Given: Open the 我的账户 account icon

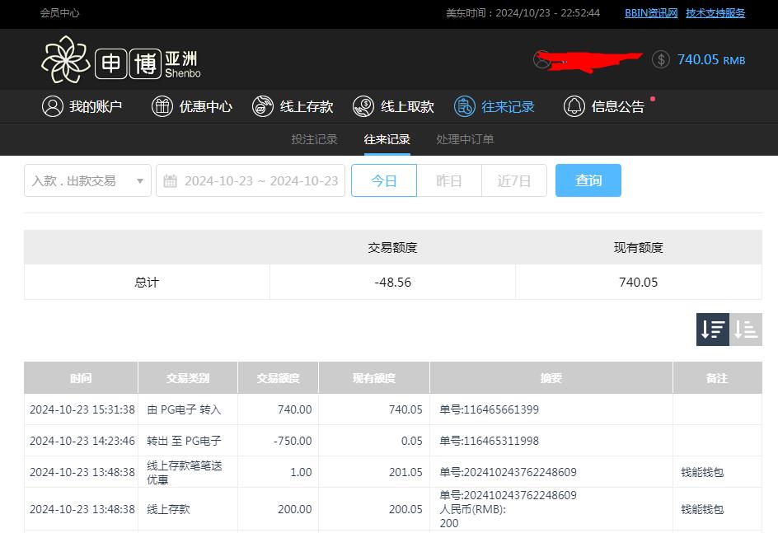Looking at the screenshot, I should 53,105.
